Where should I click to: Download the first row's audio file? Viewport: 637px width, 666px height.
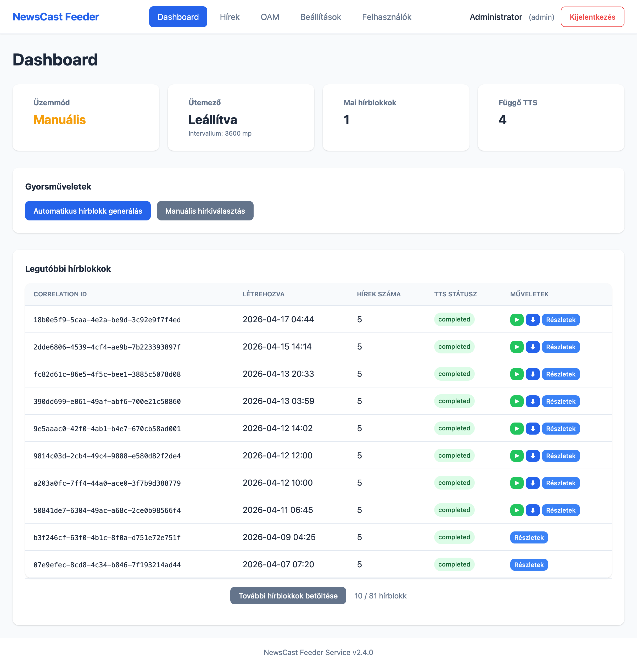(532, 320)
